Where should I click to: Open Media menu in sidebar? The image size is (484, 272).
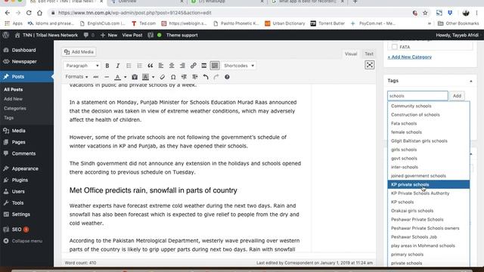pyautogui.click(x=18, y=131)
